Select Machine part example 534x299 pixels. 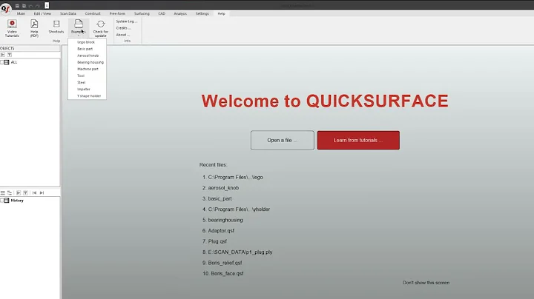click(88, 69)
